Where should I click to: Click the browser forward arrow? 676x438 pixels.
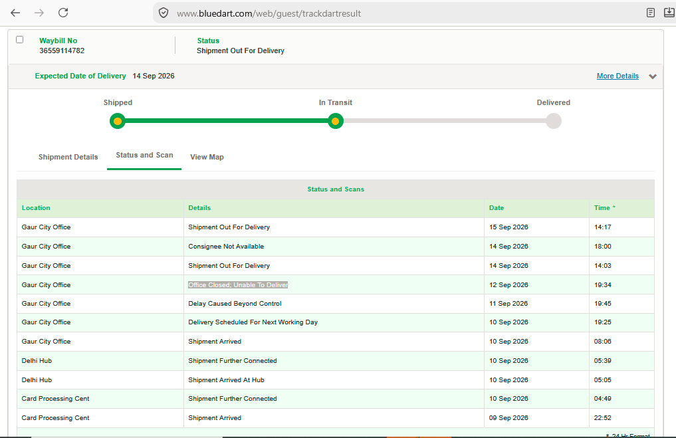(39, 13)
